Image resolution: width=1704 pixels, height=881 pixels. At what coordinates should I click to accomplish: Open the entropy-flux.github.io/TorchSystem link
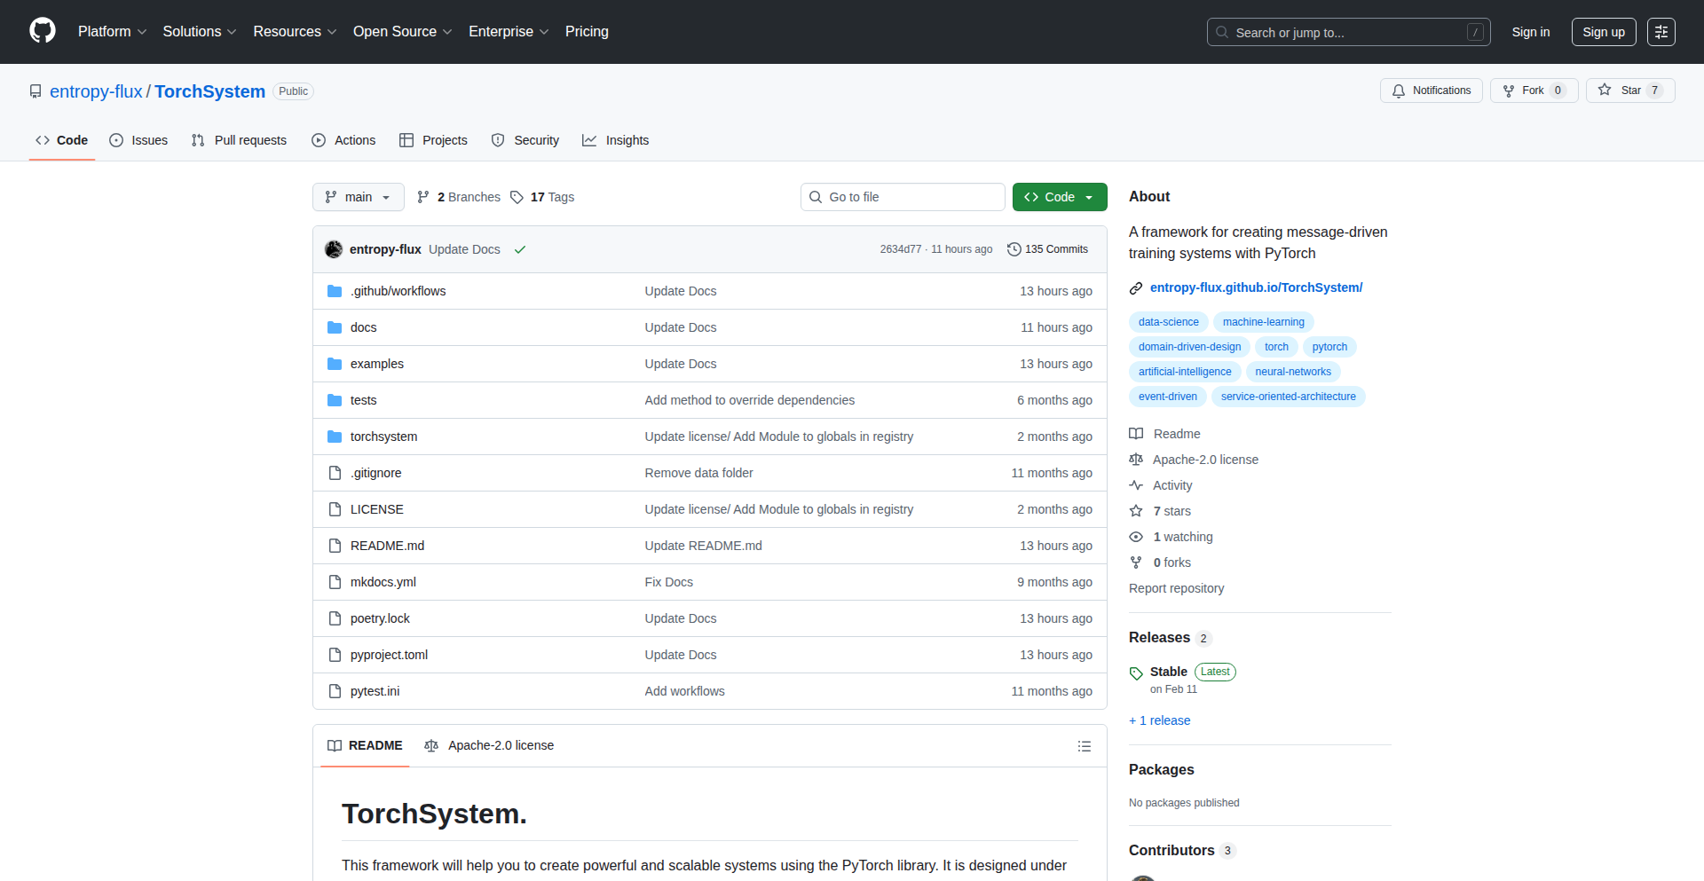coord(1256,287)
